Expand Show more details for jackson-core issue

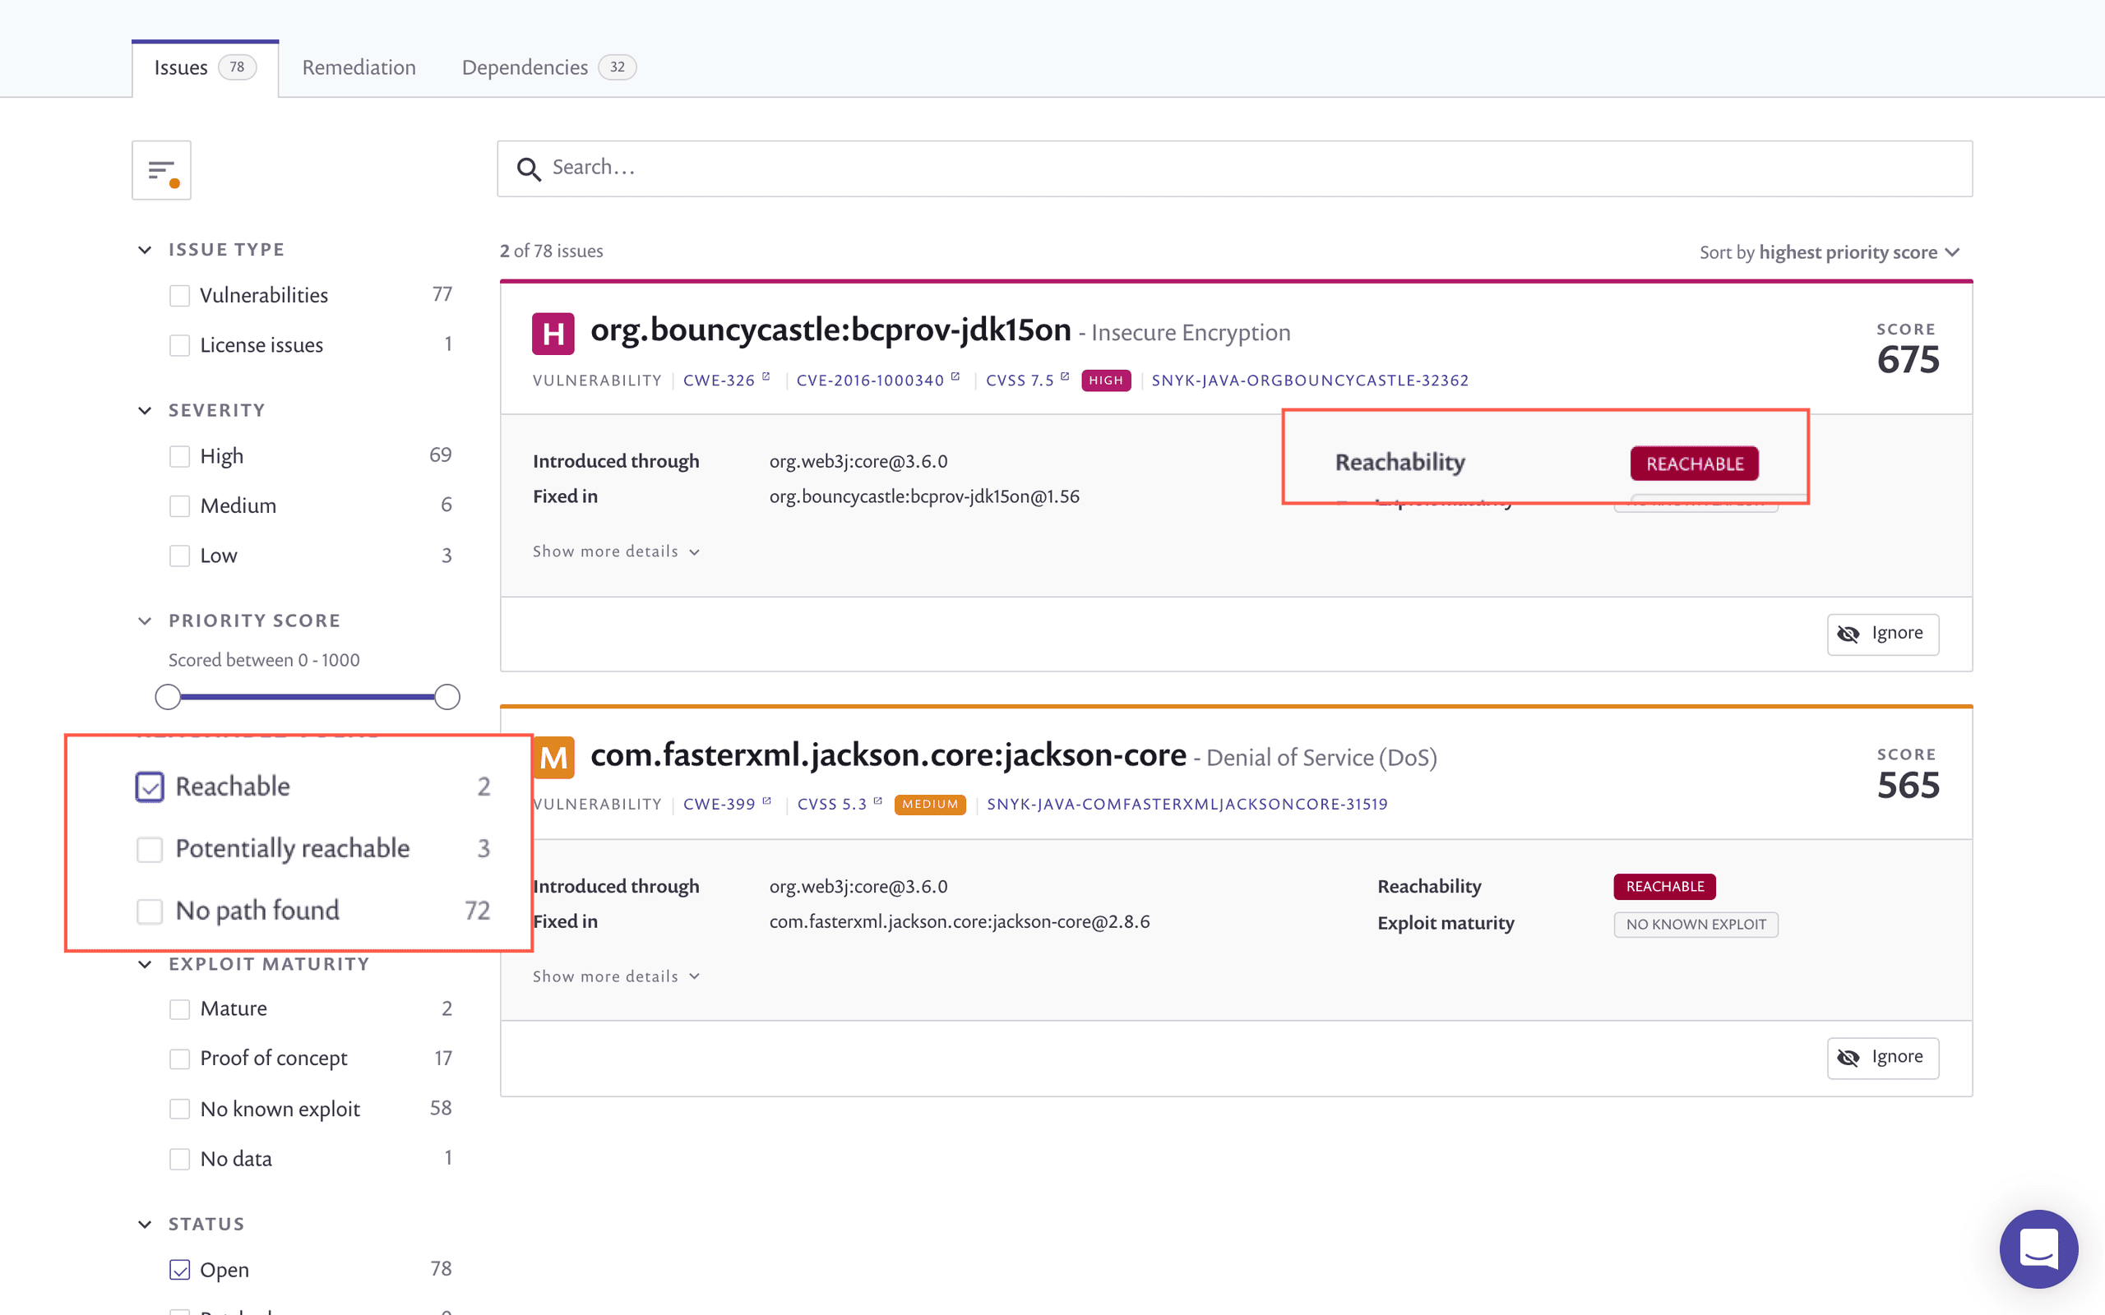(616, 976)
